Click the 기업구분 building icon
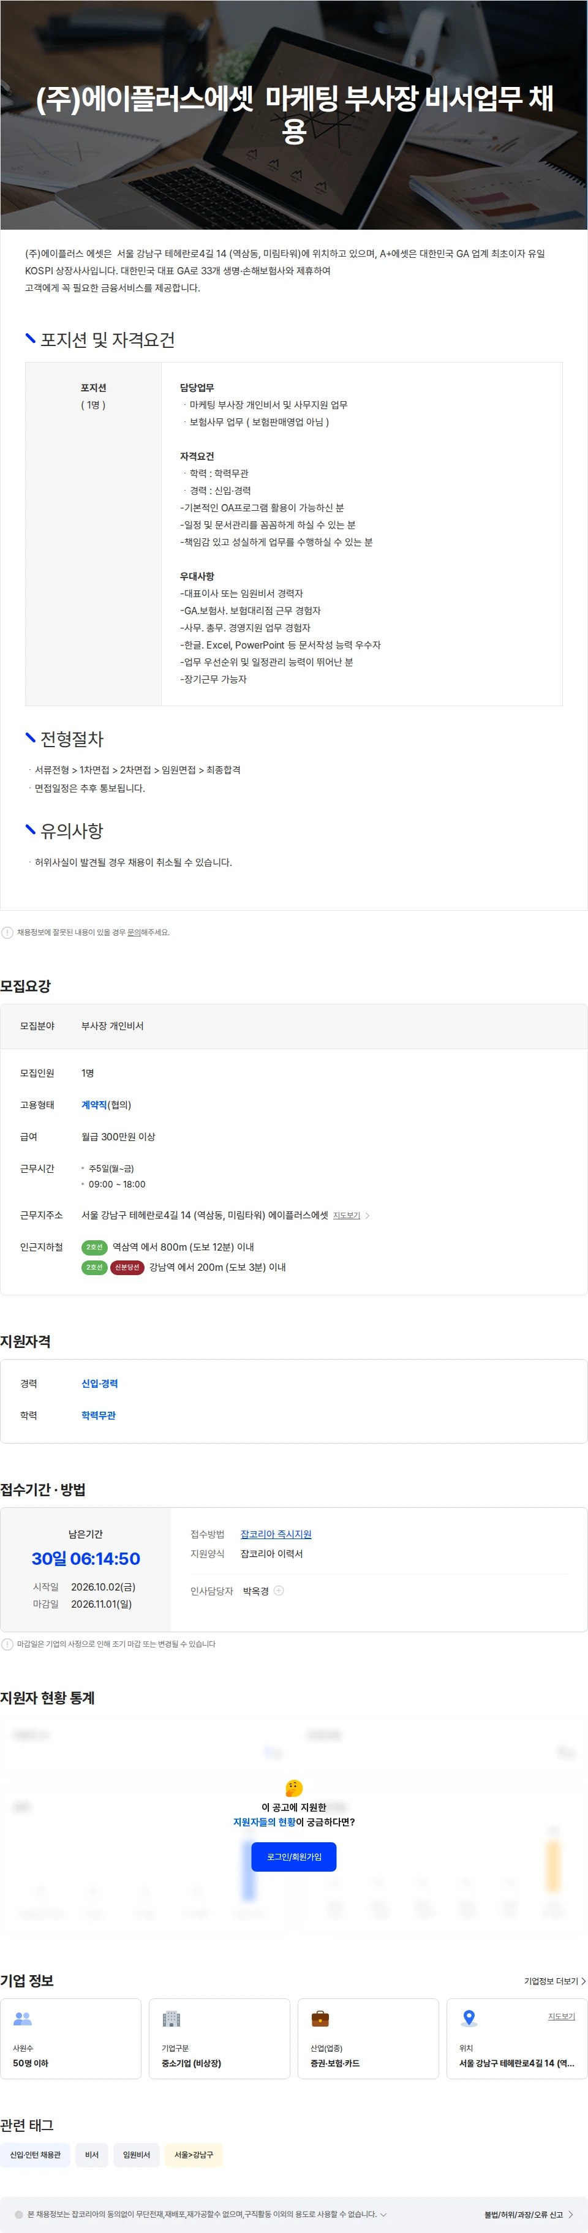This screenshot has height=2233, width=588. [x=171, y=2019]
